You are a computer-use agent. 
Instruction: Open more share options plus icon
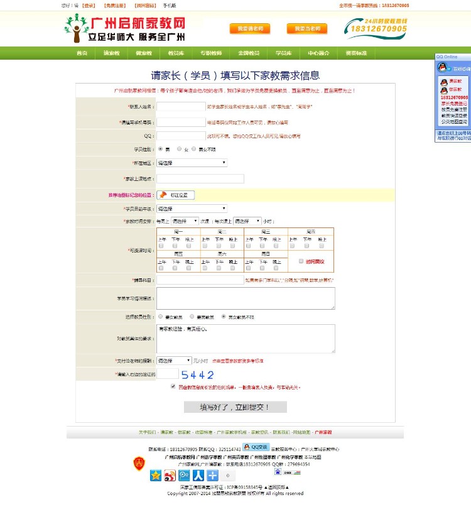point(212,476)
